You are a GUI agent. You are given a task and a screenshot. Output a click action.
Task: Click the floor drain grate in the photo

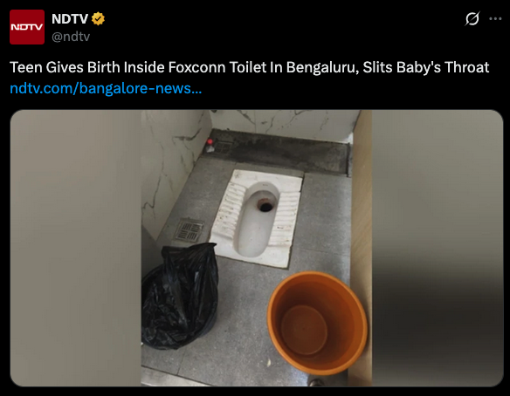(190, 230)
